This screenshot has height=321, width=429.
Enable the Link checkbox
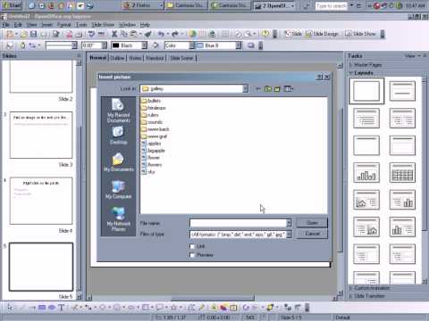pos(192,246)
